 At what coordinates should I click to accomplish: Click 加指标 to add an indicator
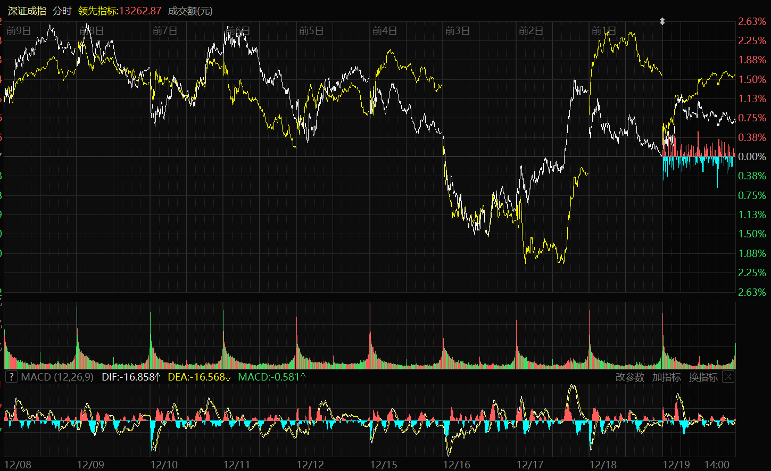(x=666, y=377)
